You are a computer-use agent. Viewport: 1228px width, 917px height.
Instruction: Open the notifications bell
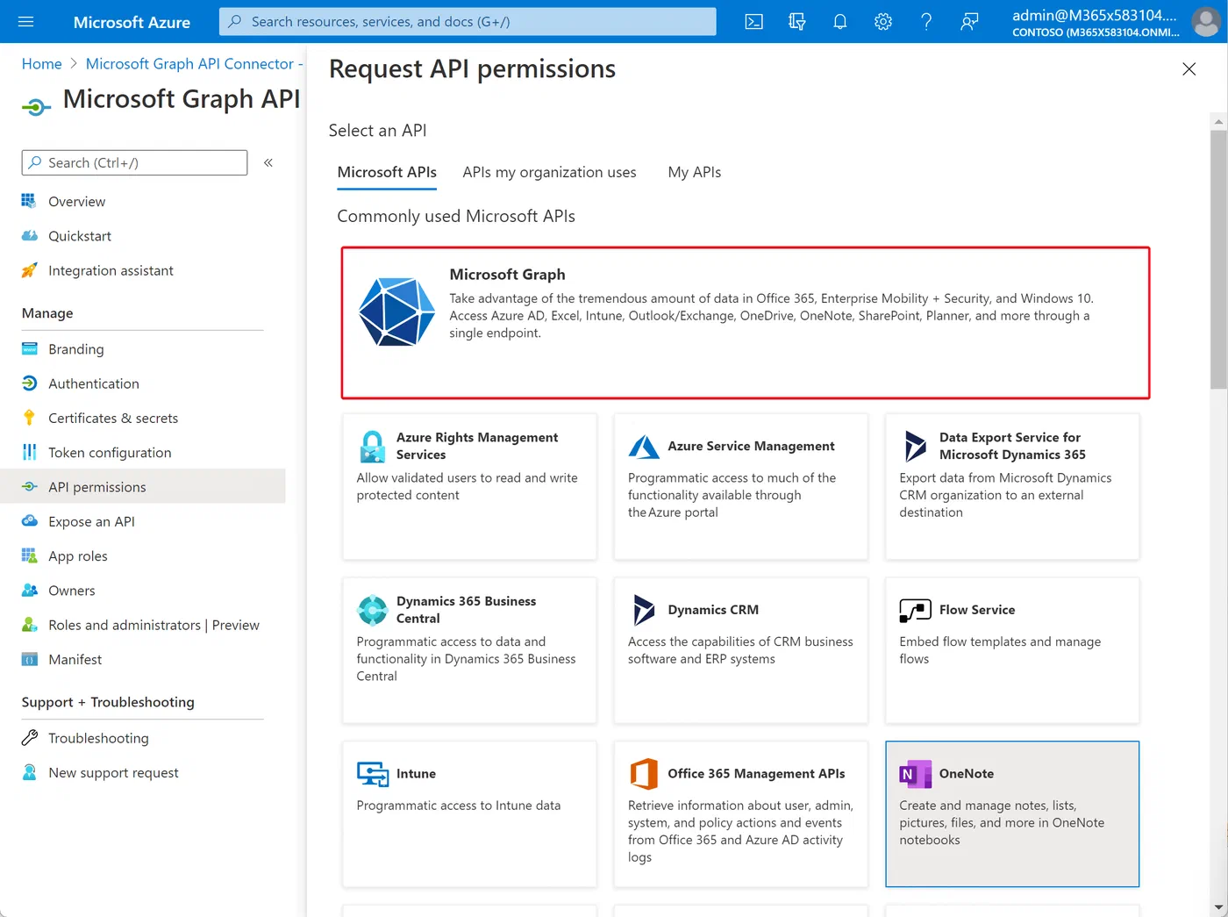pyautogui.click(x=839, y=22)
